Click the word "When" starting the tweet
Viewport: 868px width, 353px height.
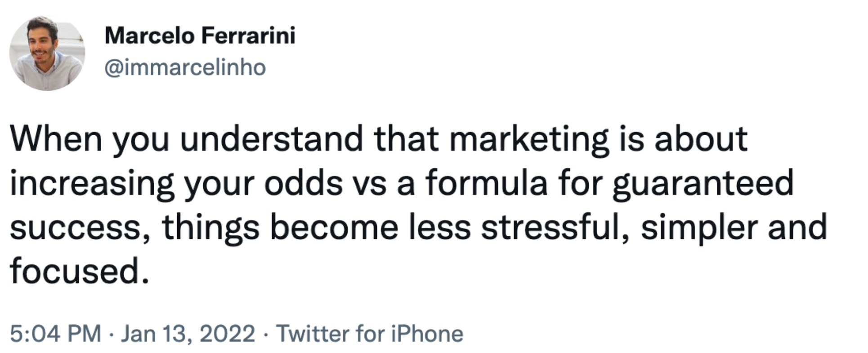(x=56, y=139)
